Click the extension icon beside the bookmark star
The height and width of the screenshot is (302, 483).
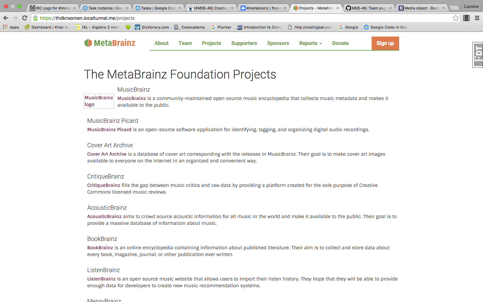[x=466, y=18]
